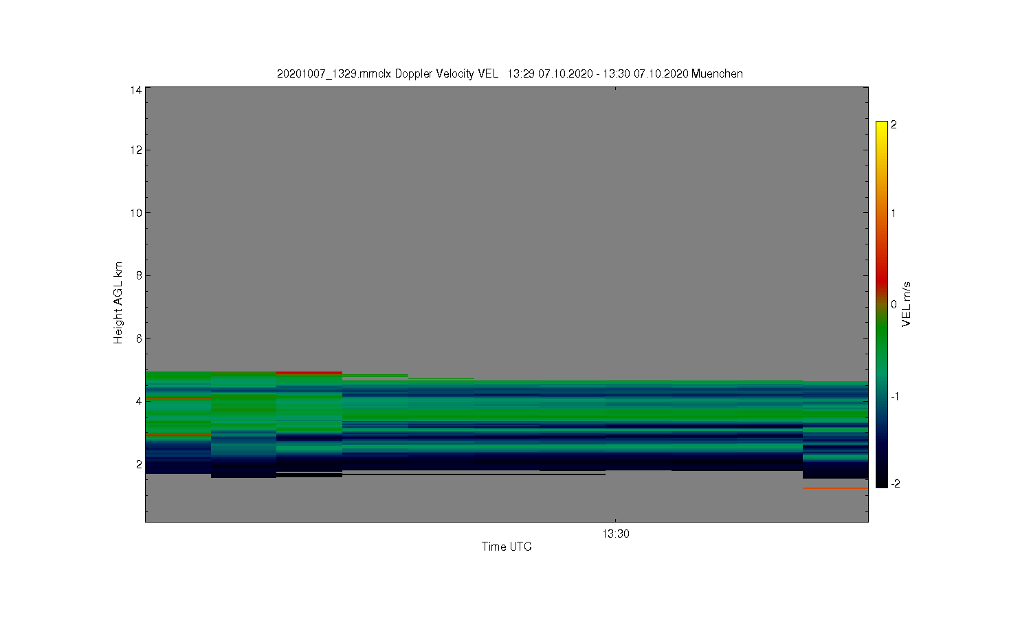Click the red stripe atop third column

[309, 373]
